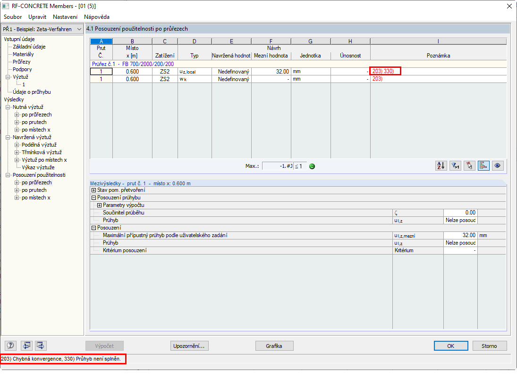
Task: Open the Upravit menu
Action: tap(37, 17)
